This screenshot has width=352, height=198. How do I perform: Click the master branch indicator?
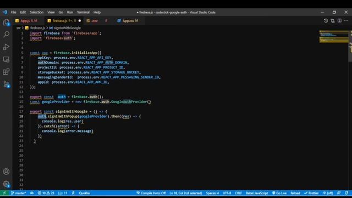18,193
